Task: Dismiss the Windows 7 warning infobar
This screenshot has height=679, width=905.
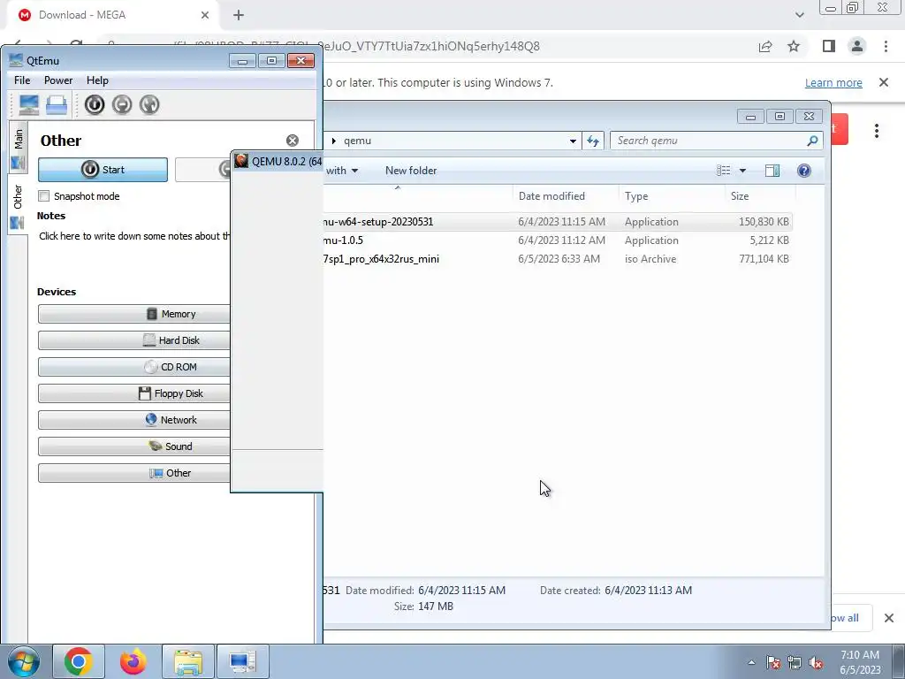Action: pos(884,82)
